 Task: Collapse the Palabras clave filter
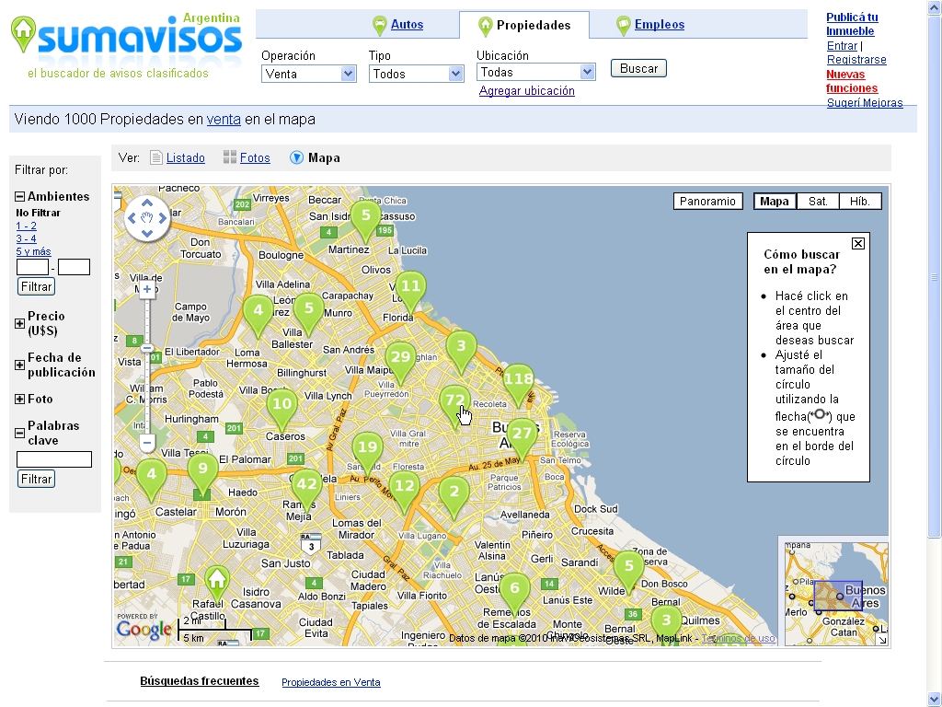click(20, 433)
